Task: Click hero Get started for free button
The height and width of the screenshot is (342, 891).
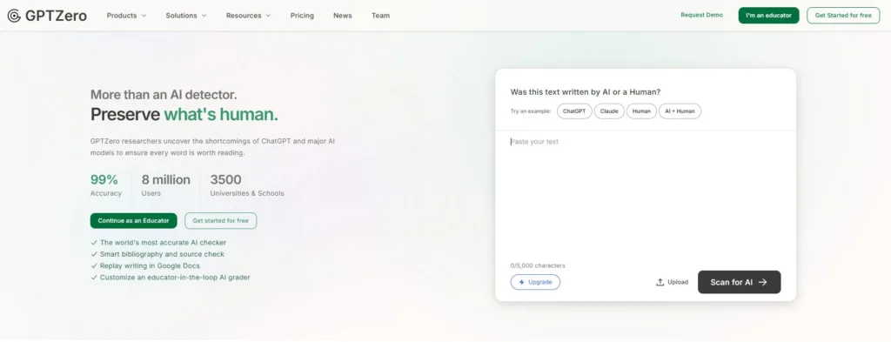Action: (220, 220)
